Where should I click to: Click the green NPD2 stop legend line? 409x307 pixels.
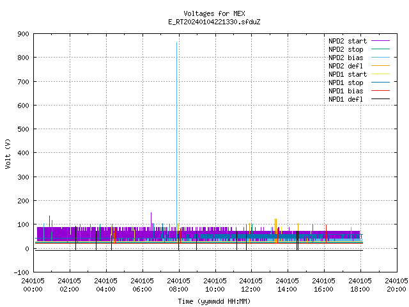pos(381,49)
